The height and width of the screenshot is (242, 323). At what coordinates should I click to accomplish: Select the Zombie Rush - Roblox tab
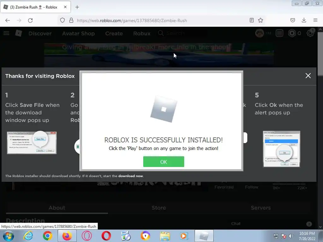tap(35, 7)
